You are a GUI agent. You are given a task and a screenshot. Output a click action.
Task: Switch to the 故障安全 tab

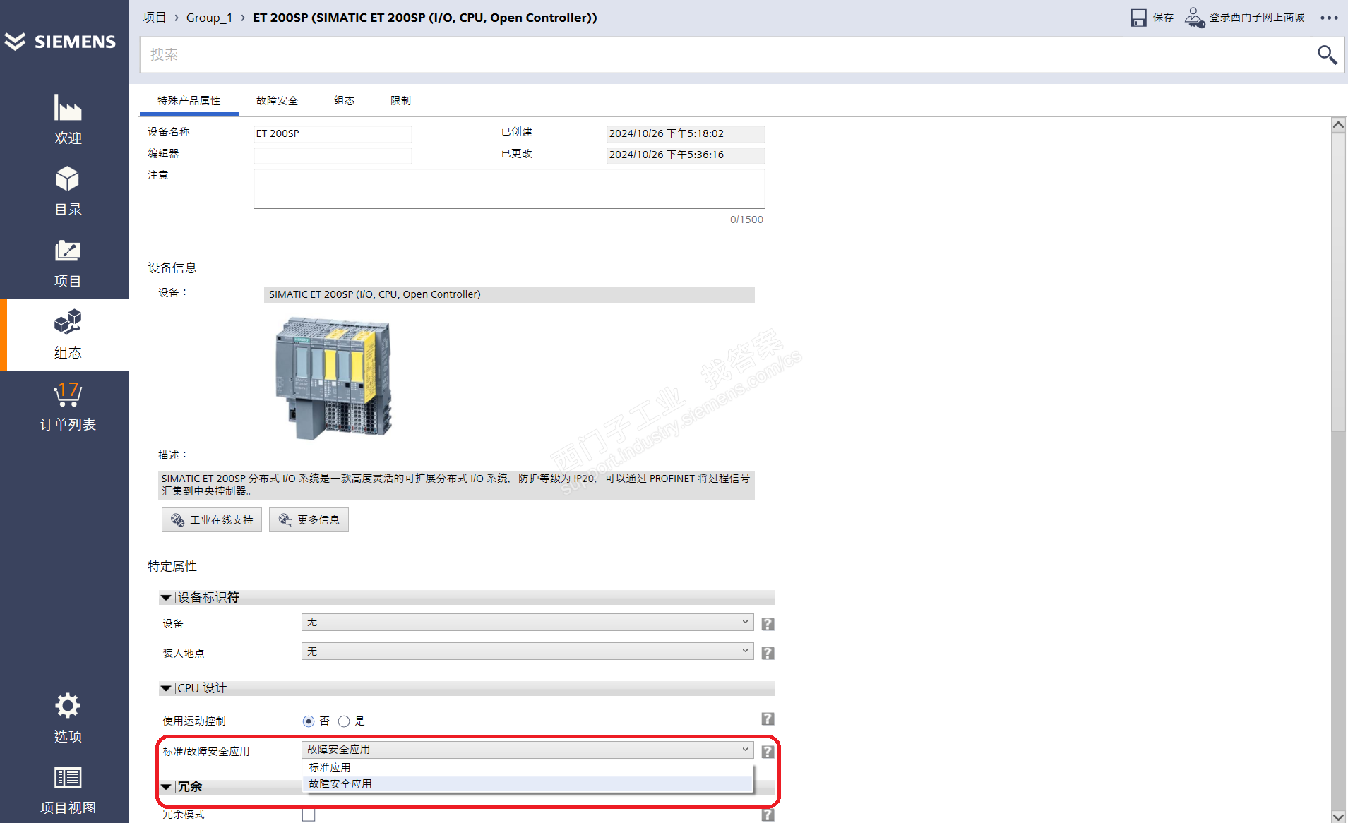click(x=277, y=101)
